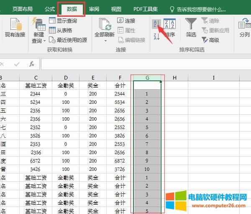The image size is (251, 214).
Task: Click the Connections (连接) button
Action: click(126, 21)
